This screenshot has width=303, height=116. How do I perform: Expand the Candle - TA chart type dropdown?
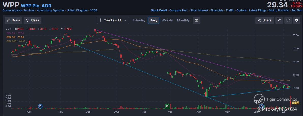[x=113, y=20]
